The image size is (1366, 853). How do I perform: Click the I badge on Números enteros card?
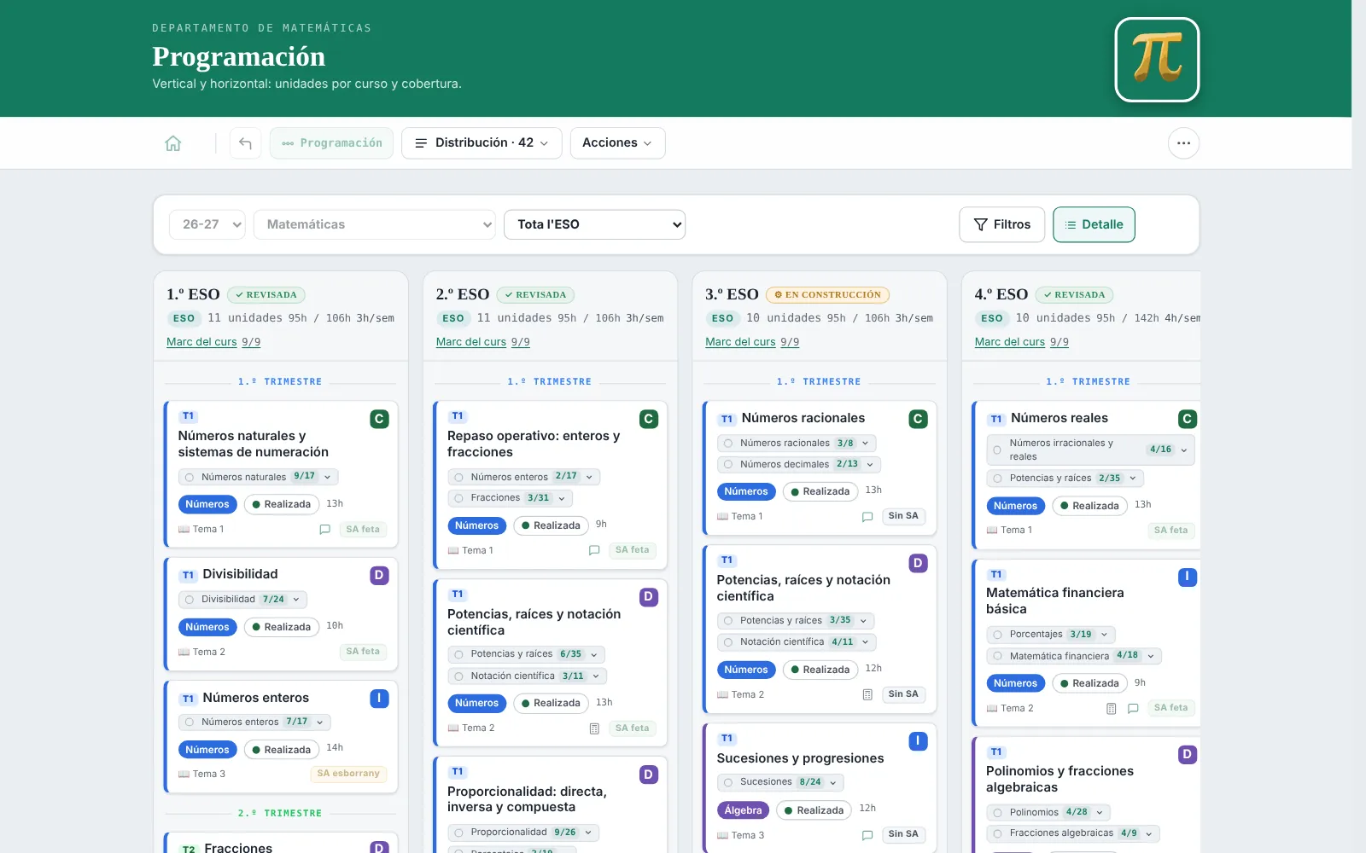coord(379,698)
